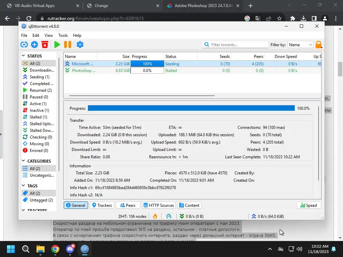The height and width of the screenshot is (257, 343).
Task: Select the Stalled Uploading filter
Action: (x=39, y=124)
